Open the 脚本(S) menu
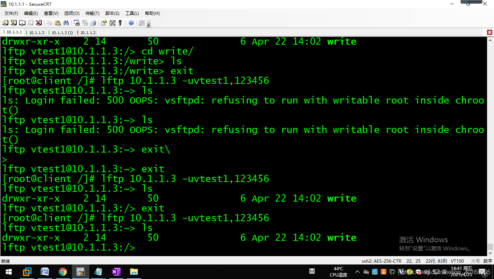This screenshot has width=494, height=279. [x=112, y=13]
